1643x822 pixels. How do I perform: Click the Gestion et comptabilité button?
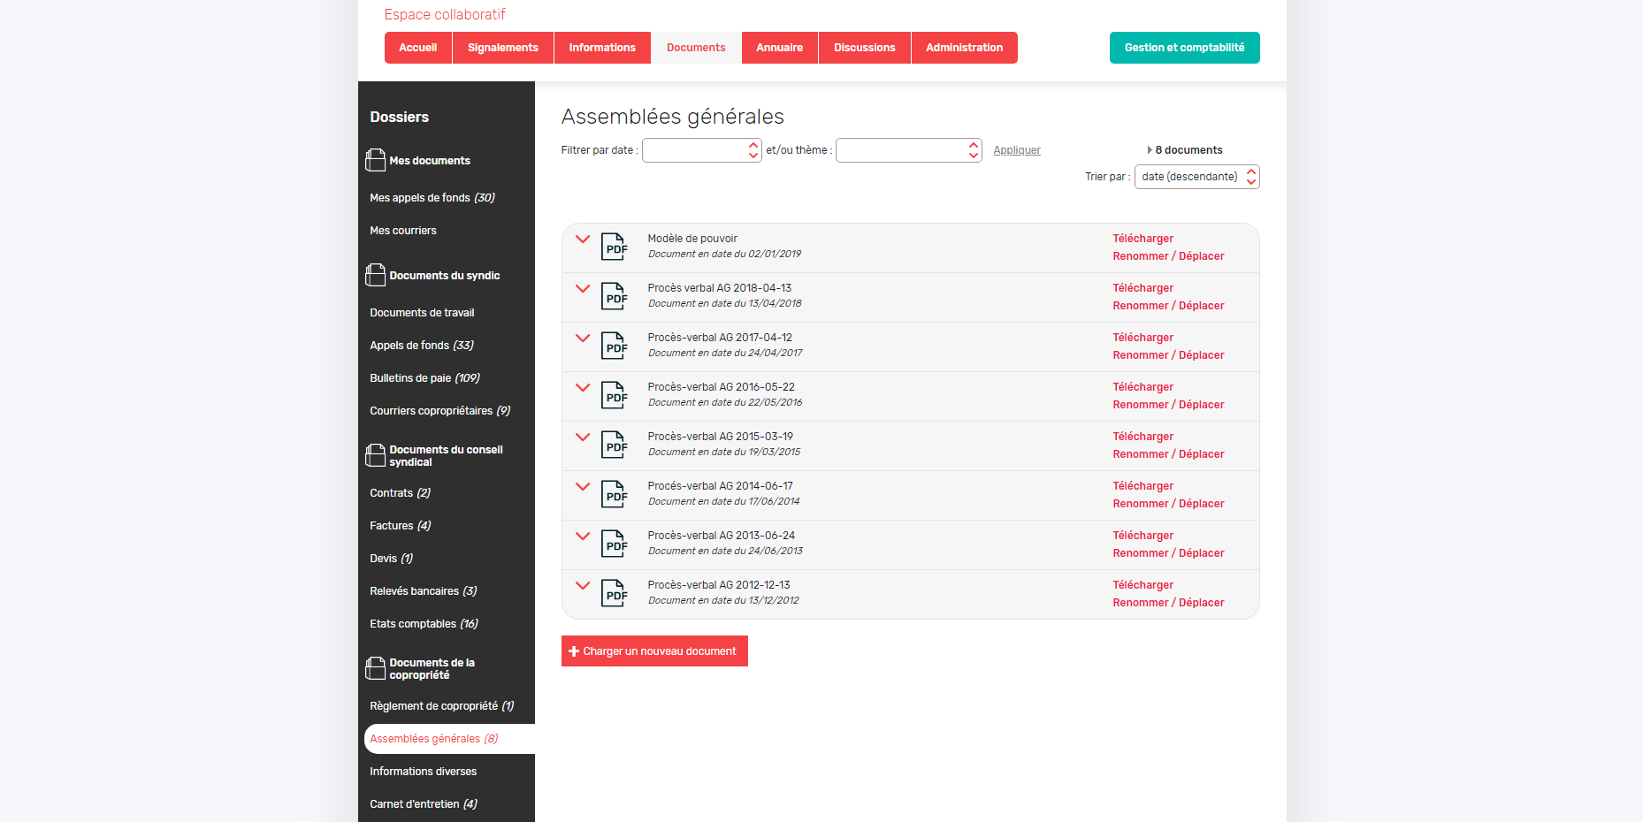[1185, 48]
